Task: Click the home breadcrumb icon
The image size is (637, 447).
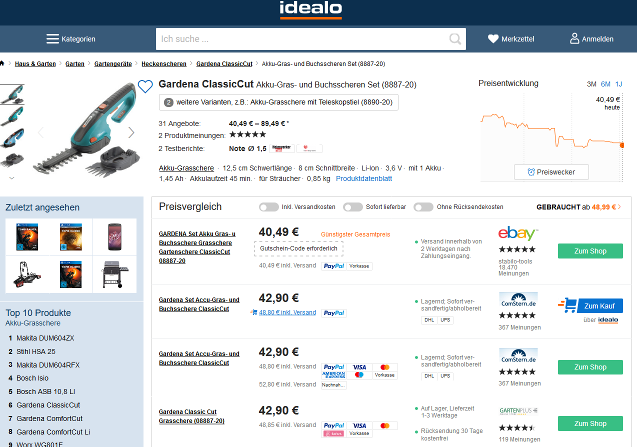Action: tap(2, 63)
